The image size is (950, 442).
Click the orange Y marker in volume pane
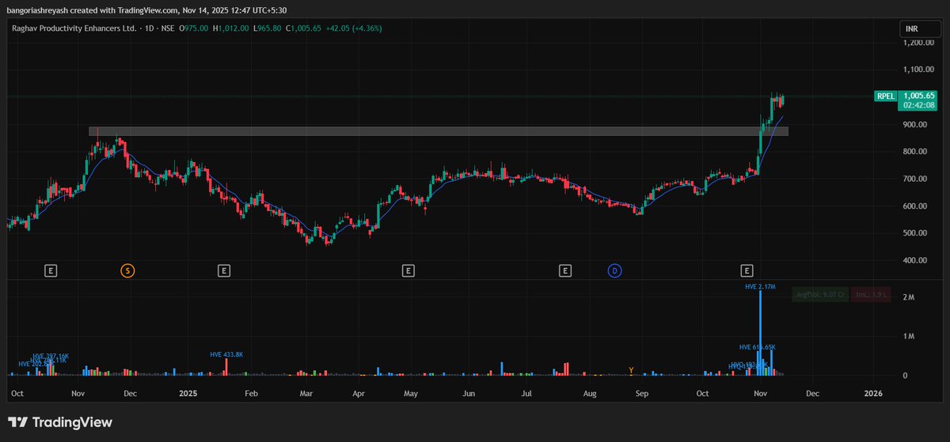631,370
